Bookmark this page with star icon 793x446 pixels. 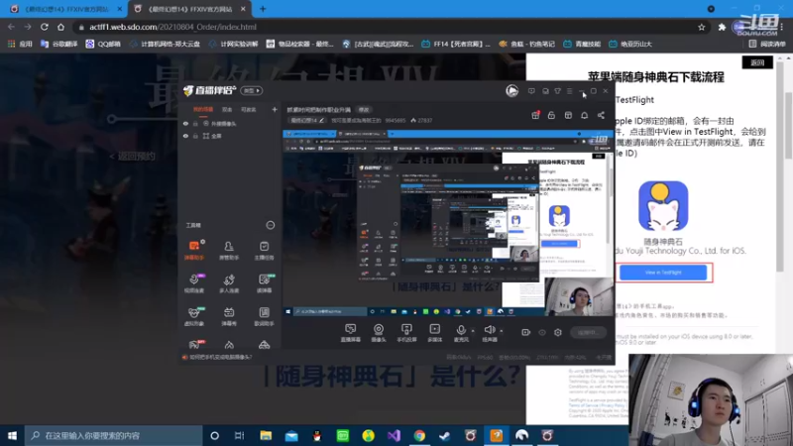[701, 27]
